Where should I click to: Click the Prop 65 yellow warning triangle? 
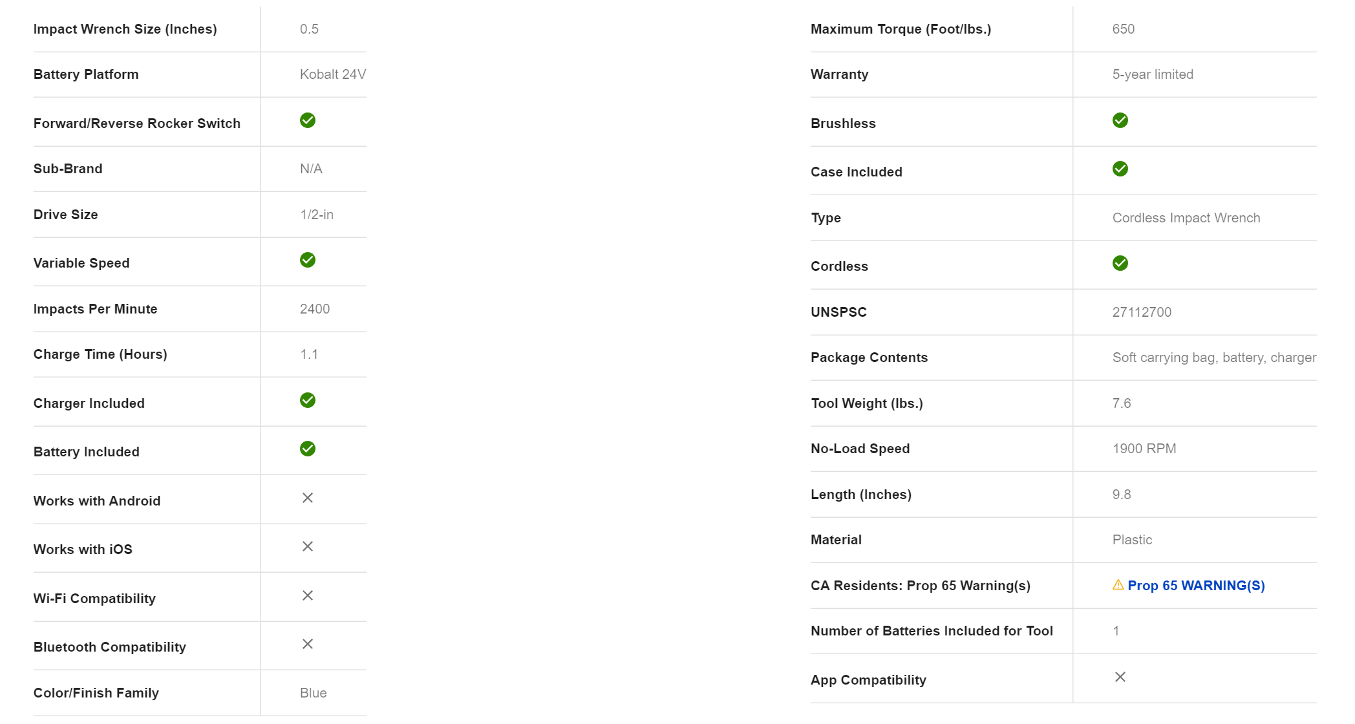coord(1118,585)
